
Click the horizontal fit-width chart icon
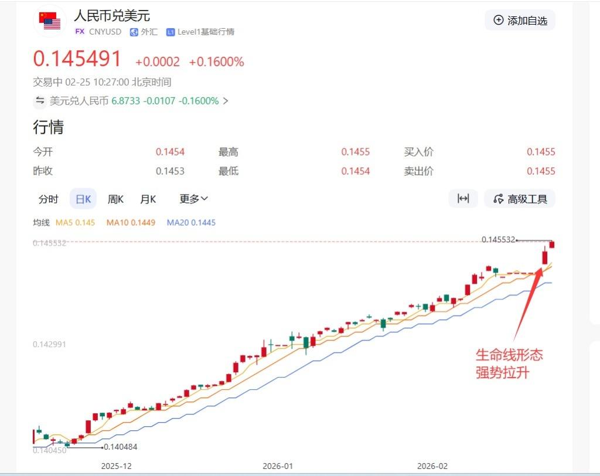463,199
